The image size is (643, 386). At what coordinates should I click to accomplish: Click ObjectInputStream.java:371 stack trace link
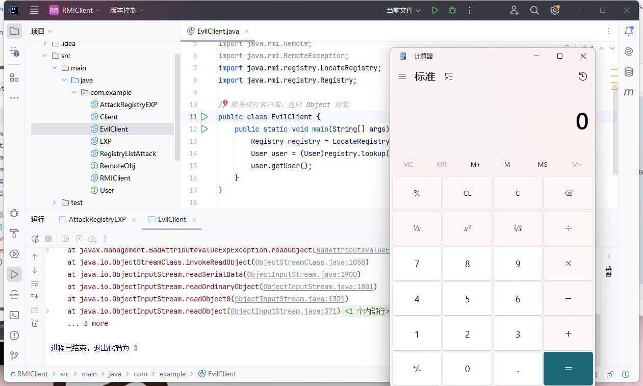point(285,311)
